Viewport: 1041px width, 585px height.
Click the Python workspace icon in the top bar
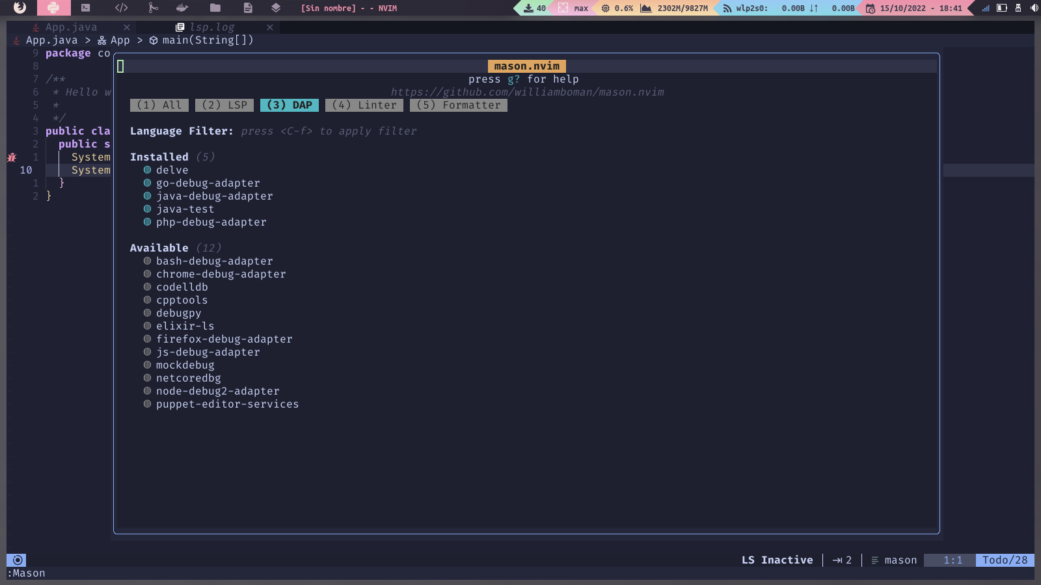point(54,8)
